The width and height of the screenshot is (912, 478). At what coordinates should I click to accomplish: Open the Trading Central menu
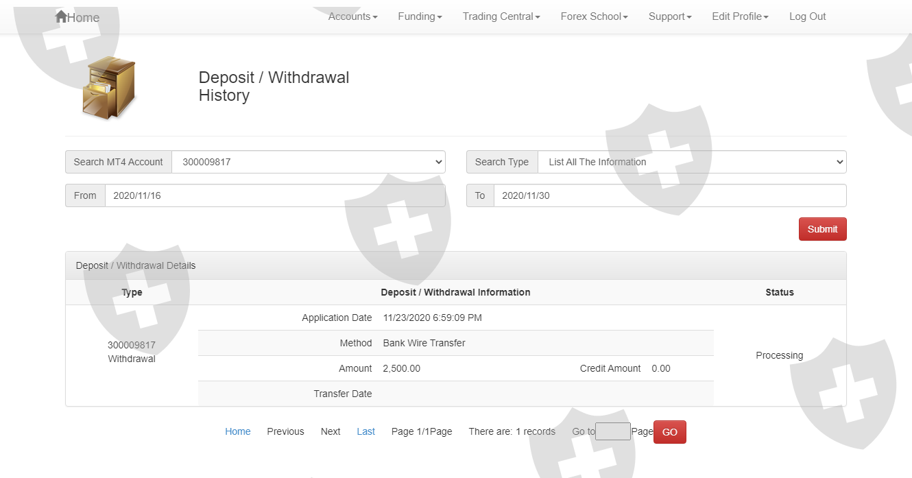(501, 16)
